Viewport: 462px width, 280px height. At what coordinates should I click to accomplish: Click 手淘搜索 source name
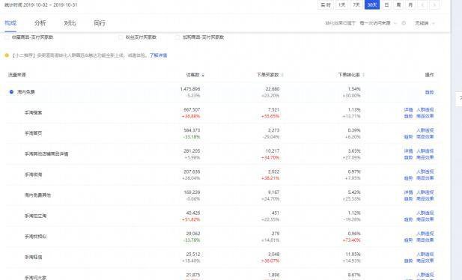point(33,112)
